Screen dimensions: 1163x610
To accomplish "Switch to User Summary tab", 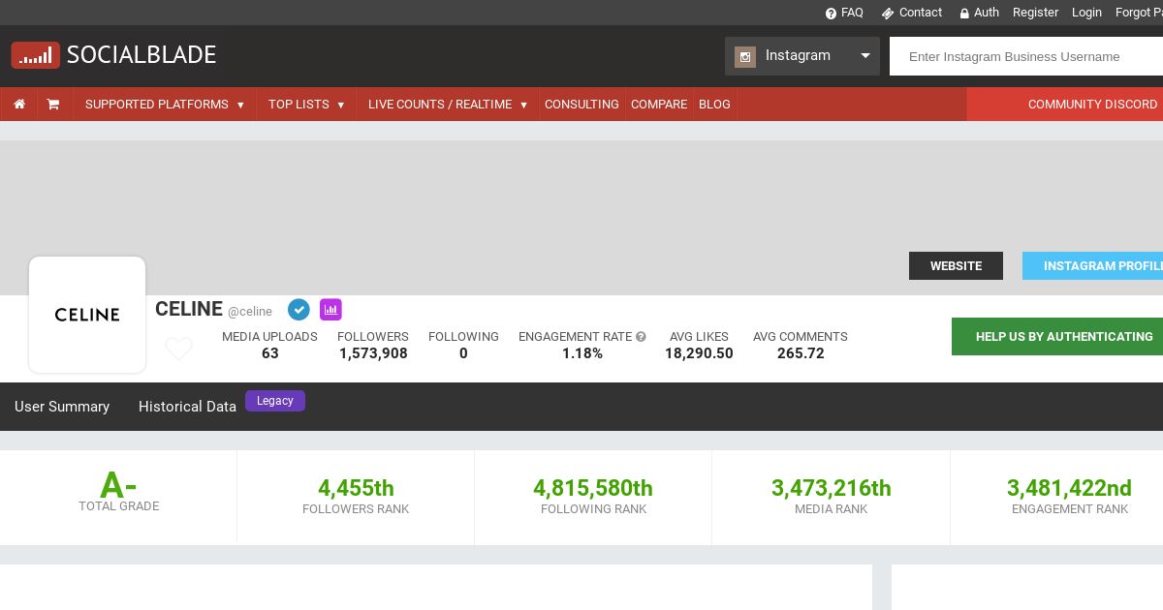I will 62,407.
